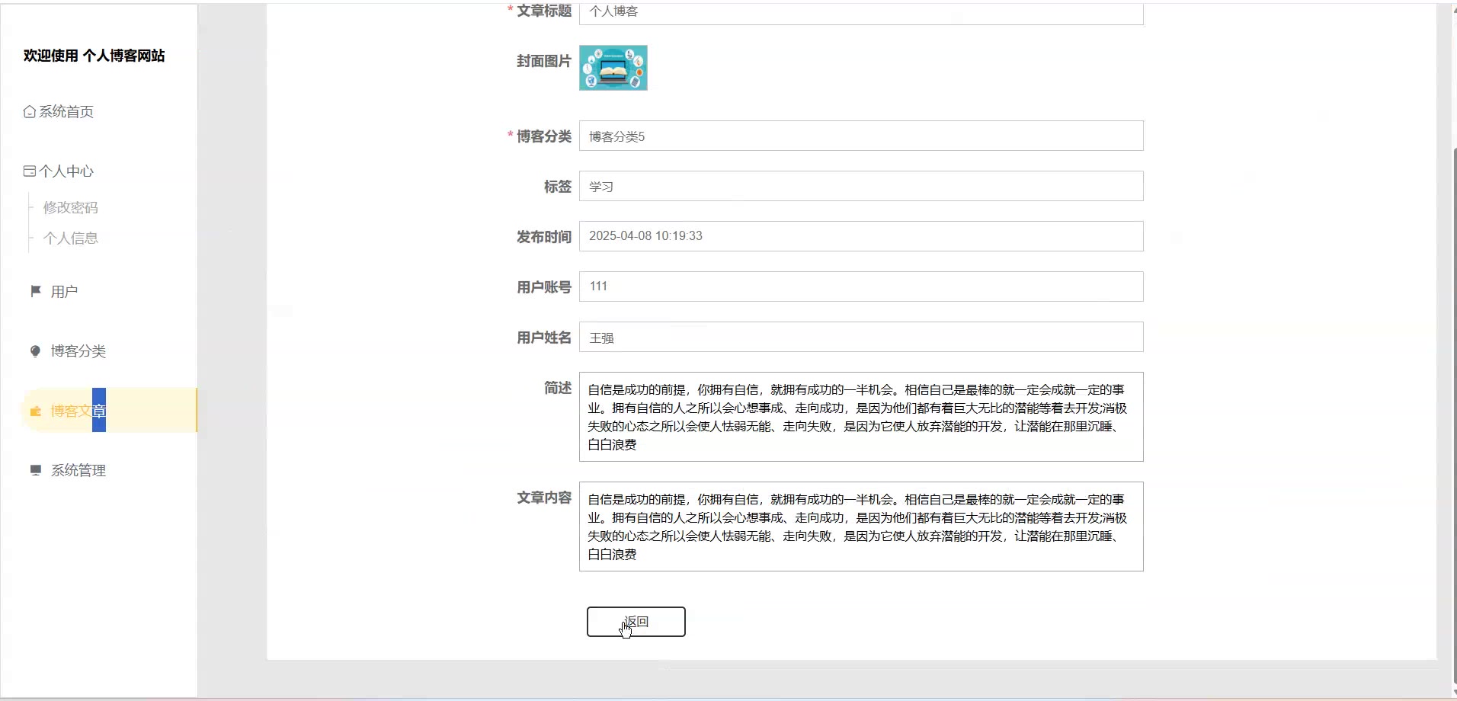
Task: Select 博客文章 in the sidebar
Action: pos(78,411)
